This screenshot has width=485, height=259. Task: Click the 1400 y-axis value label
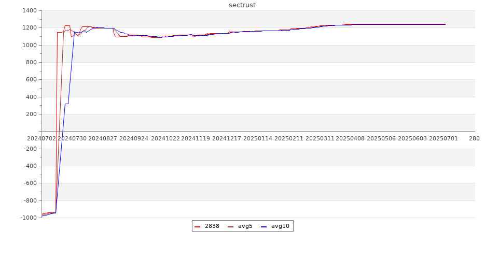(30, 11)
